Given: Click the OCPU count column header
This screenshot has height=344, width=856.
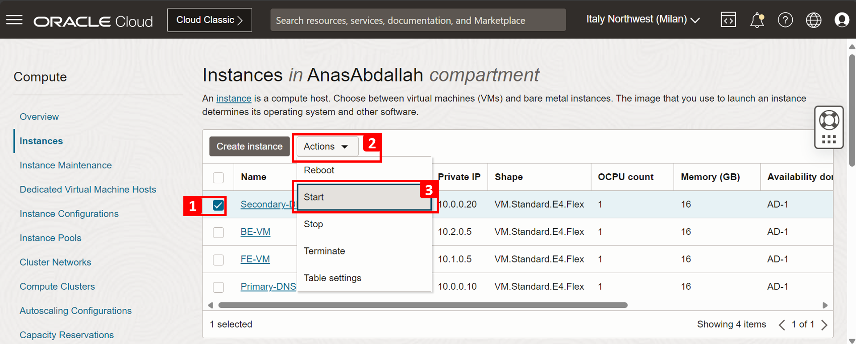Looking at the screenshot, I should point(625,177).
